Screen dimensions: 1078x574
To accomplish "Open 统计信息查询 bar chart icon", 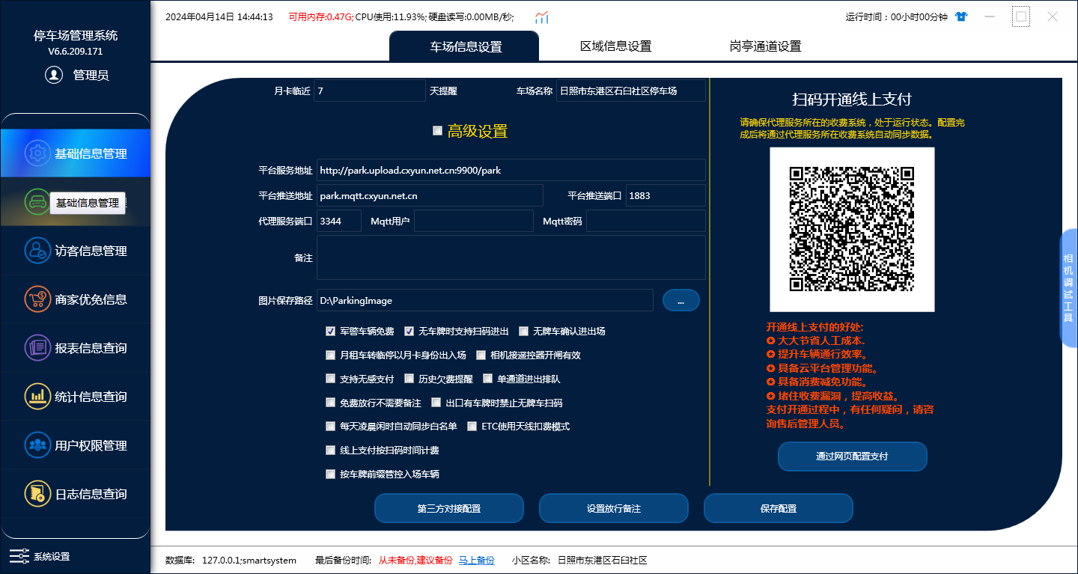I will click(37, 397).
